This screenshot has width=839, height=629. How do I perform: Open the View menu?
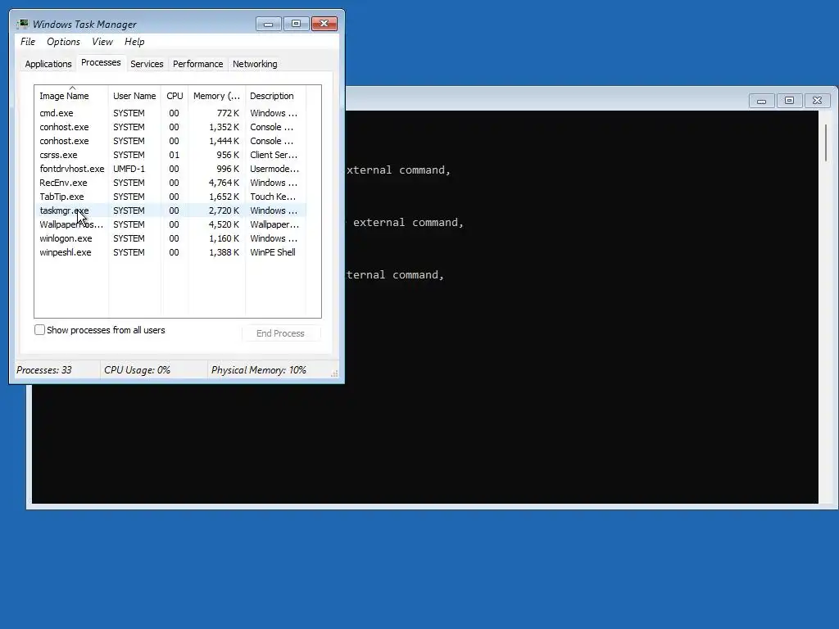[x=102, y=42]
